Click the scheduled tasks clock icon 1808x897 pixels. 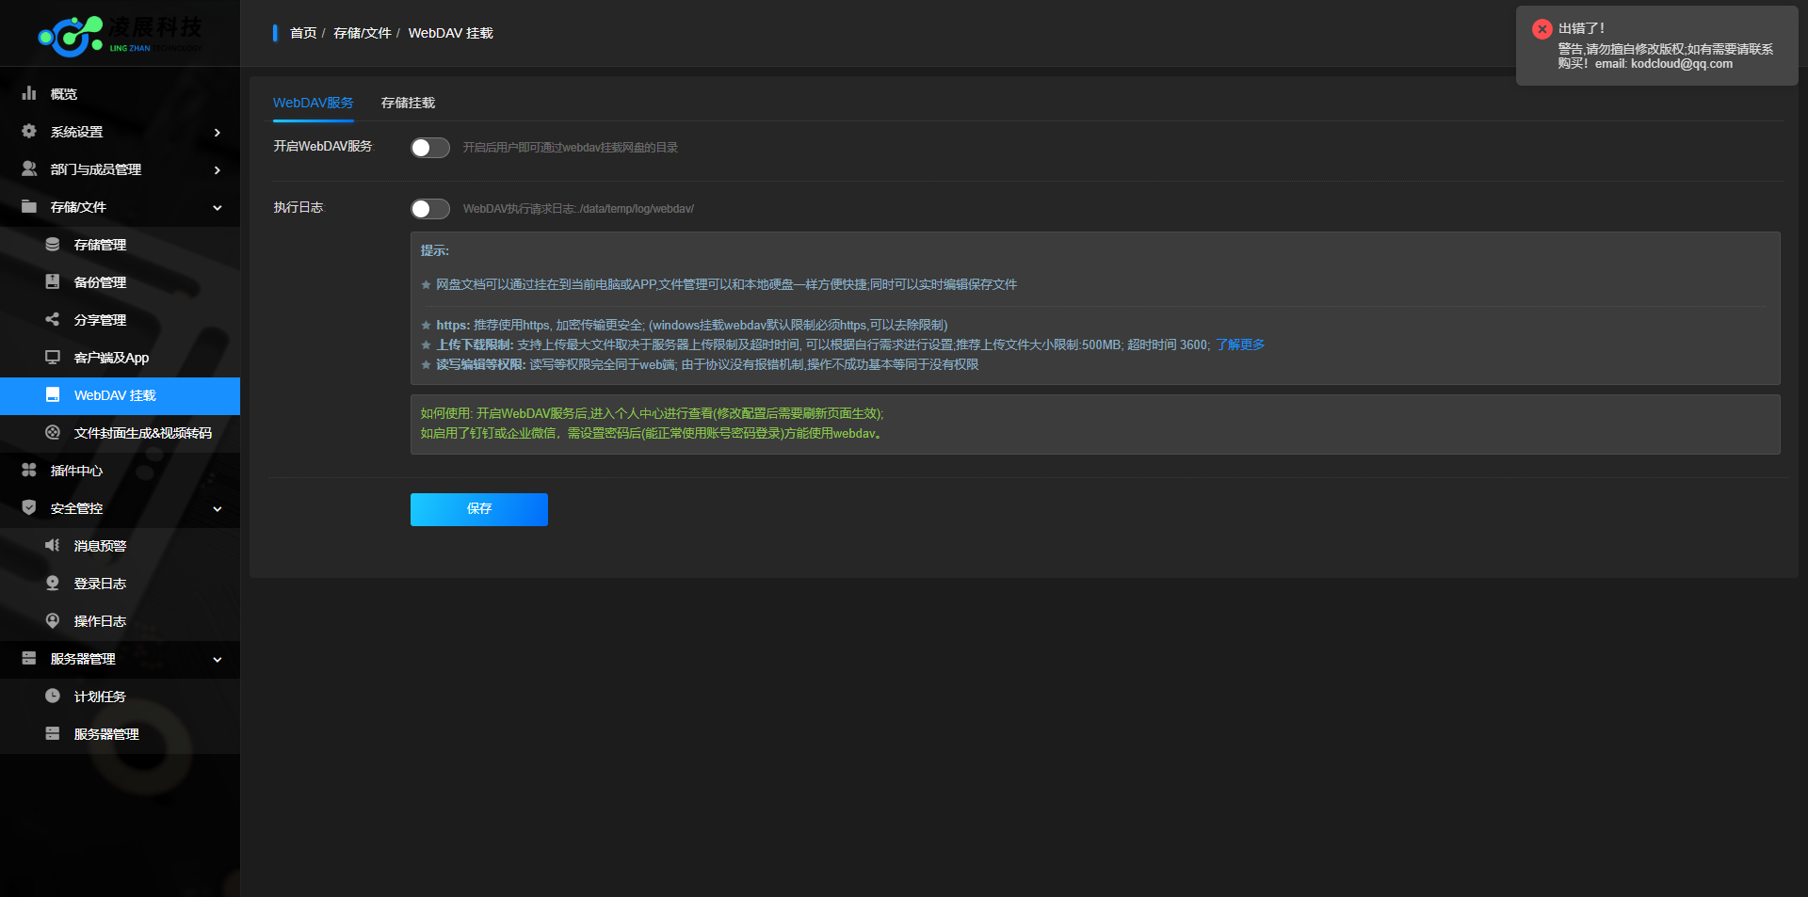(x=53, y=697)
